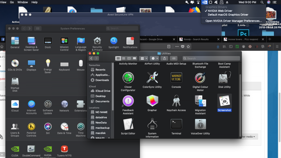The height and width of the screenshot is (158, 281).
Task: Click the Finder Share button
Action: point(164,58)
